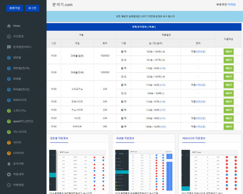Click green 예상픽 button for 파워볼(일반) 언/오 row
The image size is (243, 194).
(228, 60)
